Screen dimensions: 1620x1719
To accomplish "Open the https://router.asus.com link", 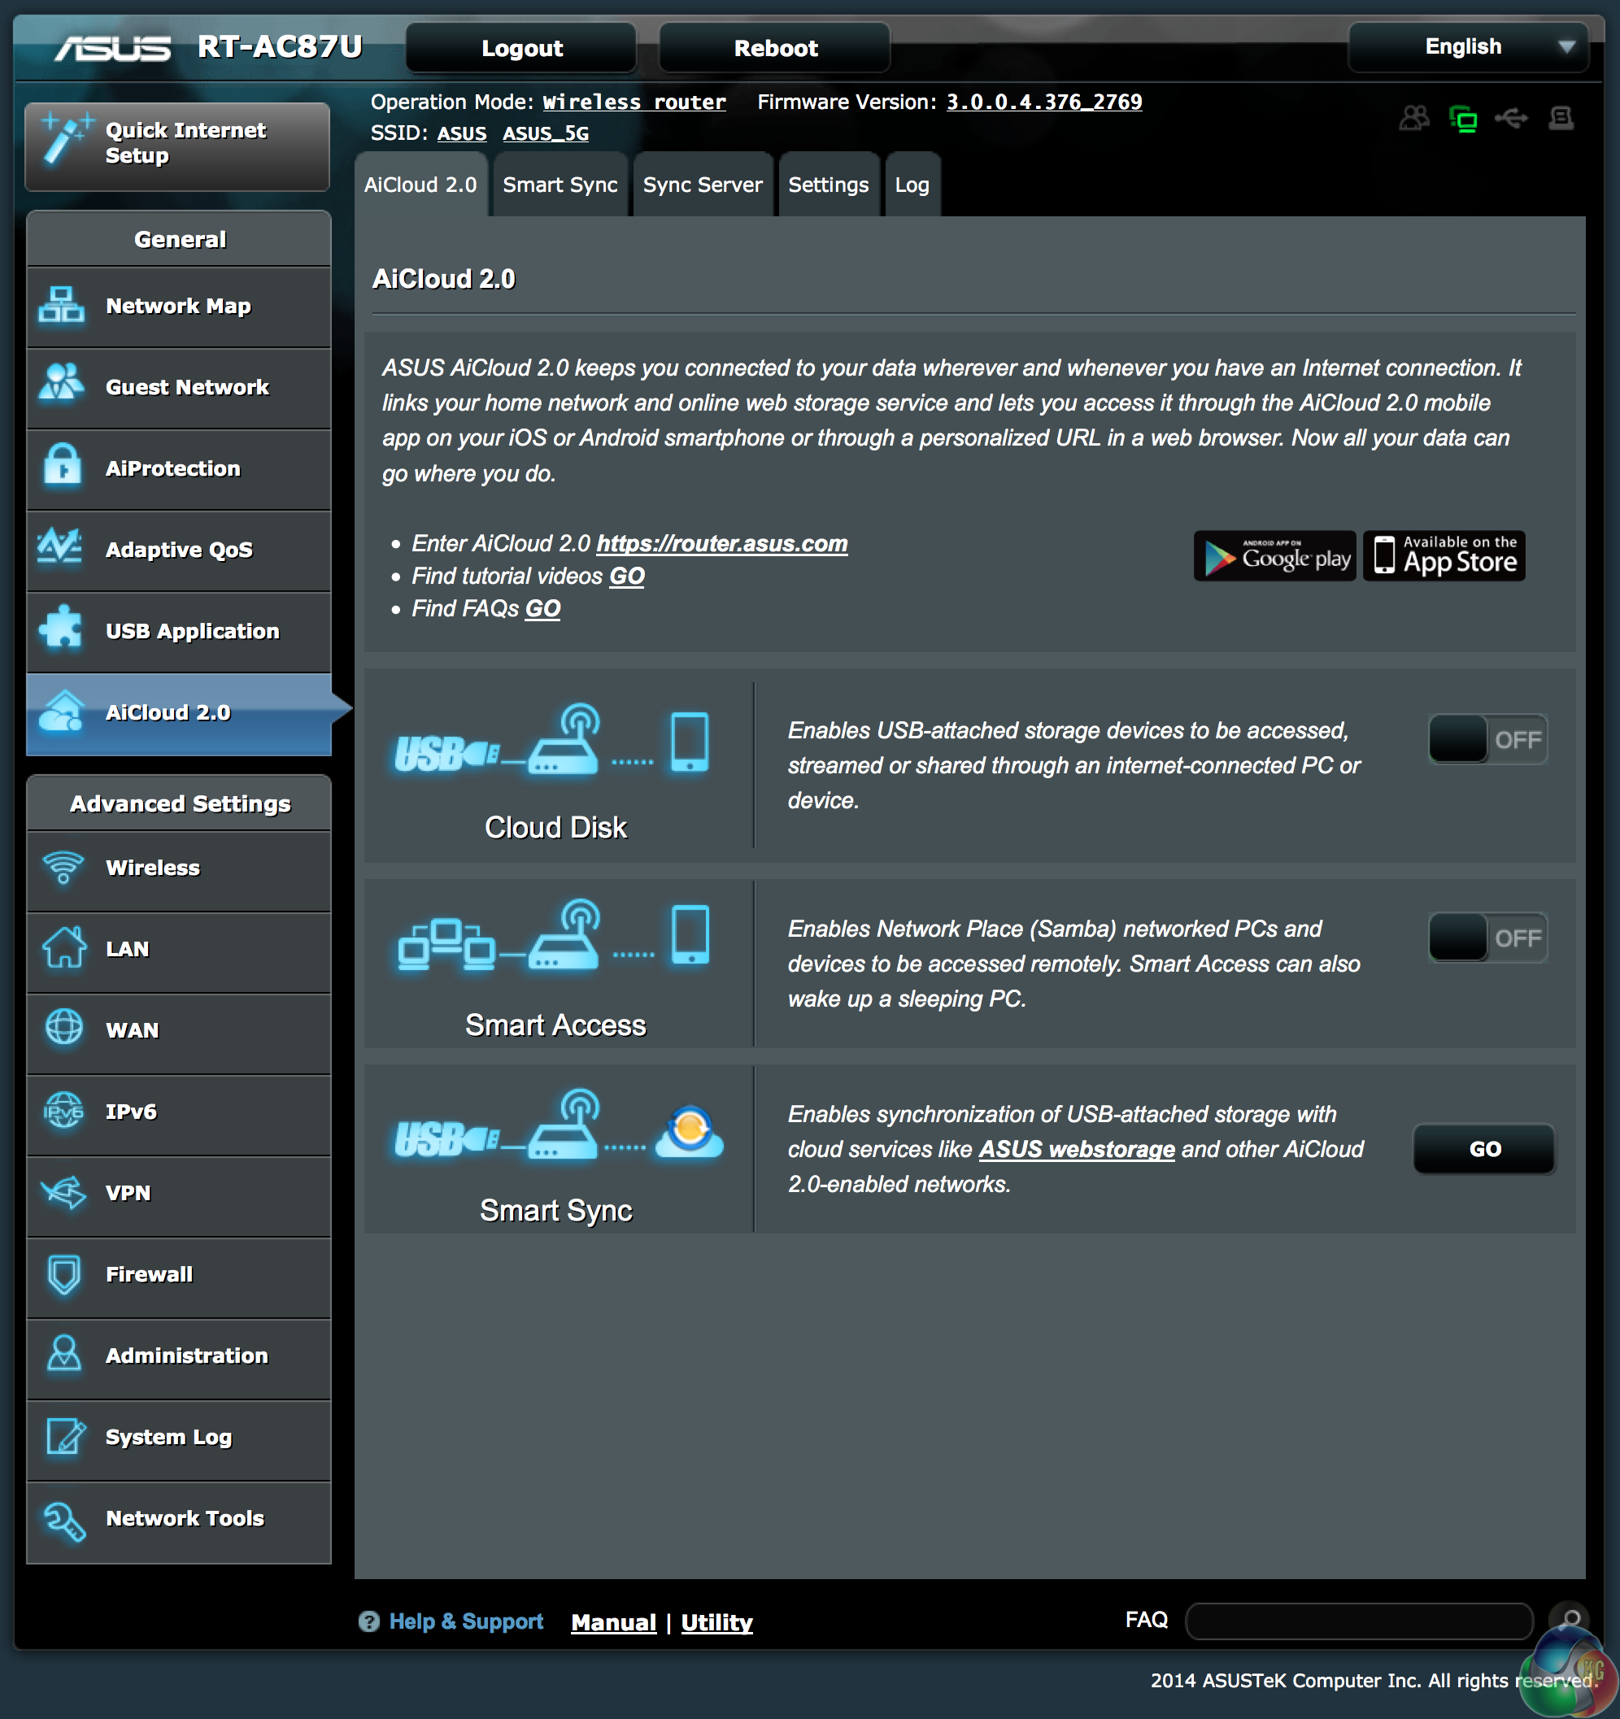I will click(x=721, y=543).
